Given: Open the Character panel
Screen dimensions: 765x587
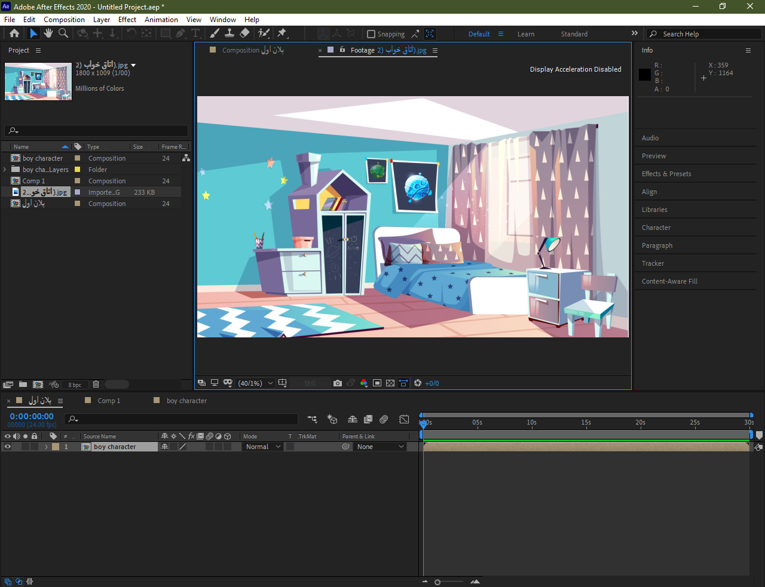Looking at the screenshot, I should click(656, 228).
